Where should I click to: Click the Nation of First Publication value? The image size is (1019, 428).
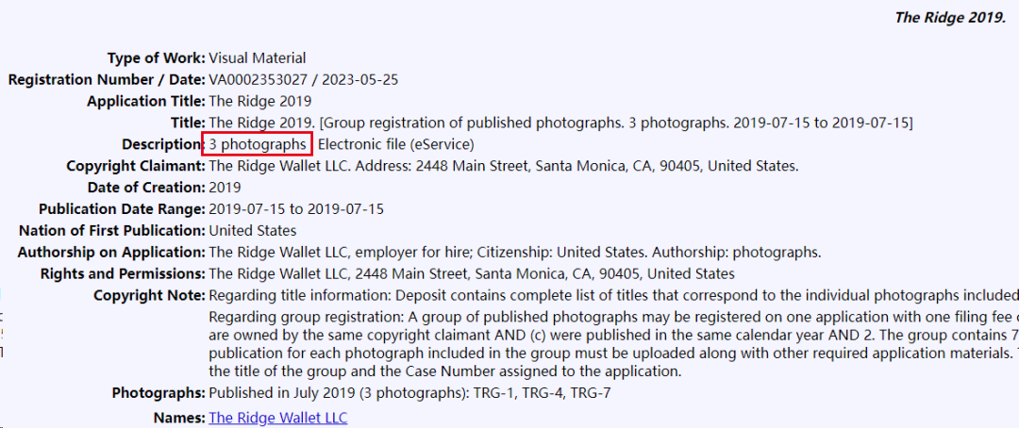click(x=253, y=231)
